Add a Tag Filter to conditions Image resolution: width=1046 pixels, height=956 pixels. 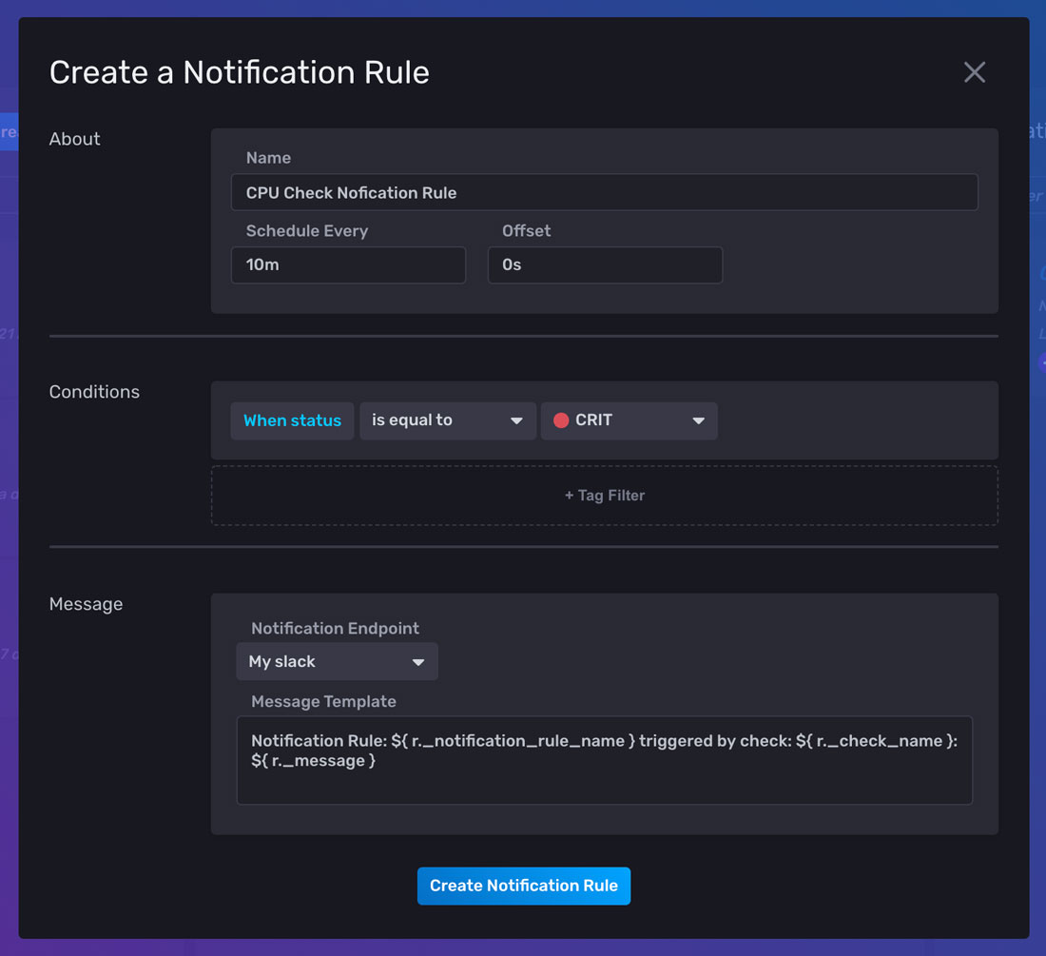605,495
